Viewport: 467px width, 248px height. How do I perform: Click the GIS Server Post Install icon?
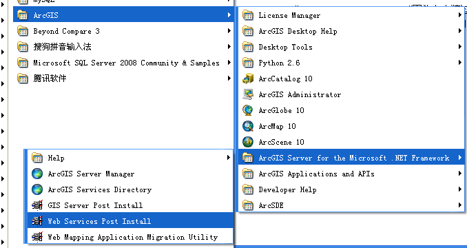click(x=37, y=205)
